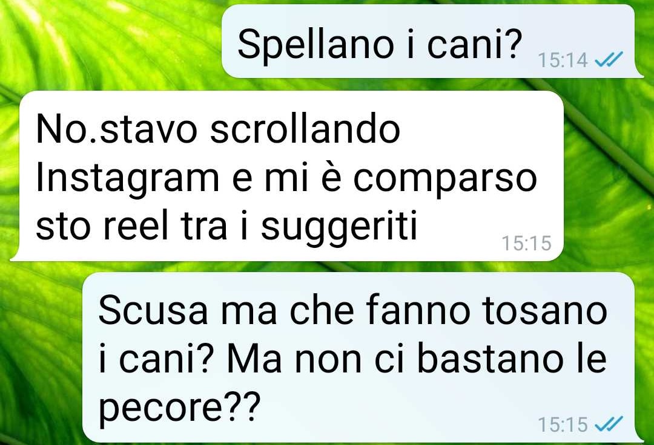Click the word "Spellano" in first message
The width and height of the screenshot is (654, 445).
[315, 45]
